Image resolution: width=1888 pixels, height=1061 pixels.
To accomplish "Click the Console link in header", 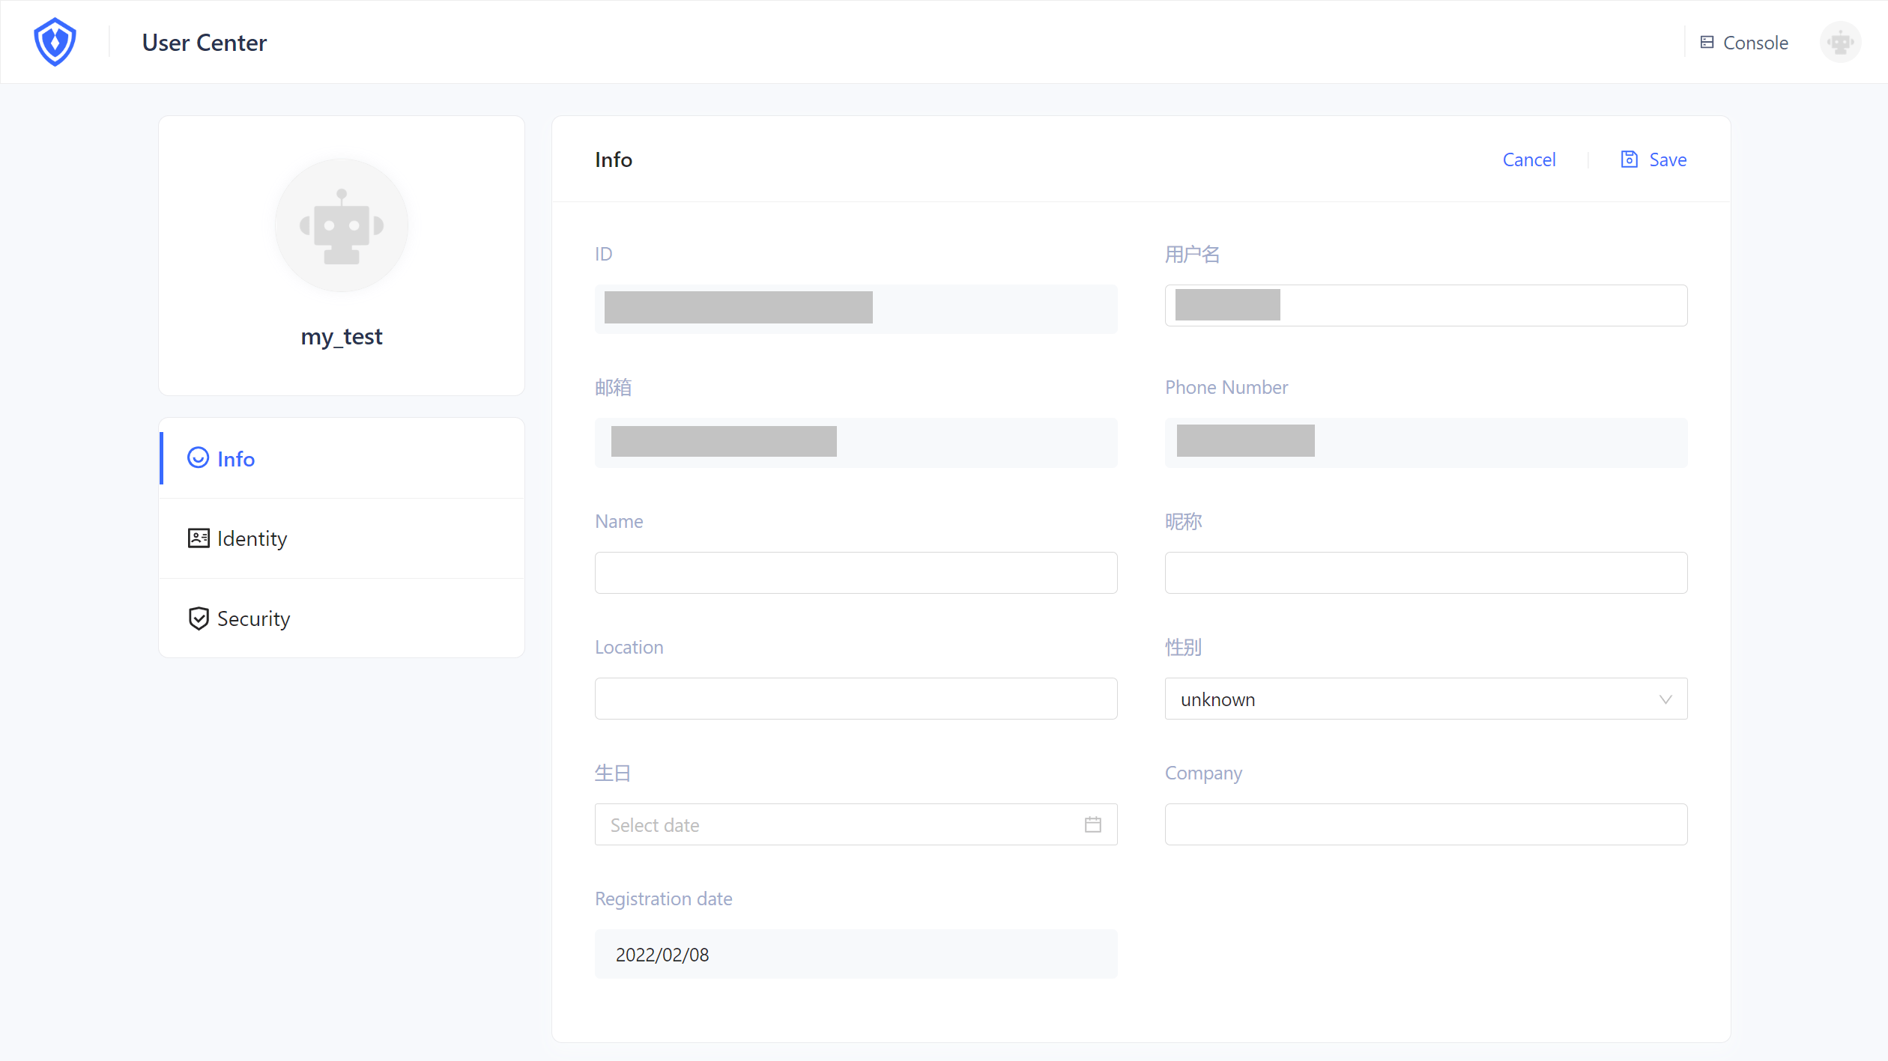I will [x=1755, y=43].
